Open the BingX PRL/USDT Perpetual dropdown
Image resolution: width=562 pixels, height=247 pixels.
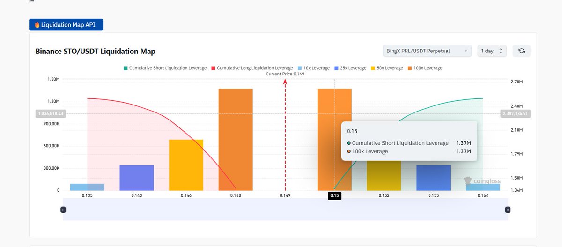point(427,51)
